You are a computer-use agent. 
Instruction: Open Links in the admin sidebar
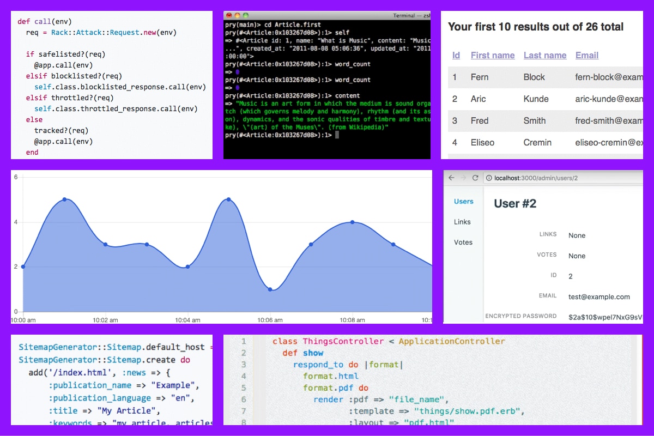point(462,222)
